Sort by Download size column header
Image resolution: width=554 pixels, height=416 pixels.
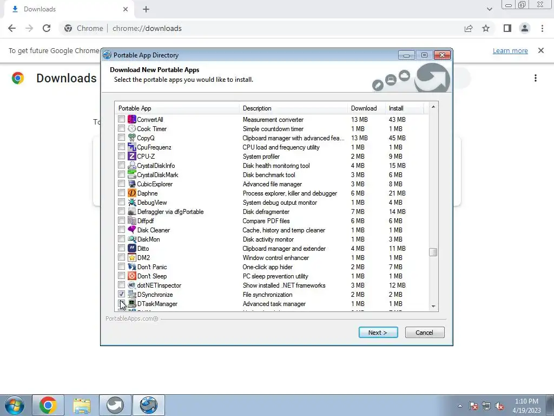[x=366, y=108]
